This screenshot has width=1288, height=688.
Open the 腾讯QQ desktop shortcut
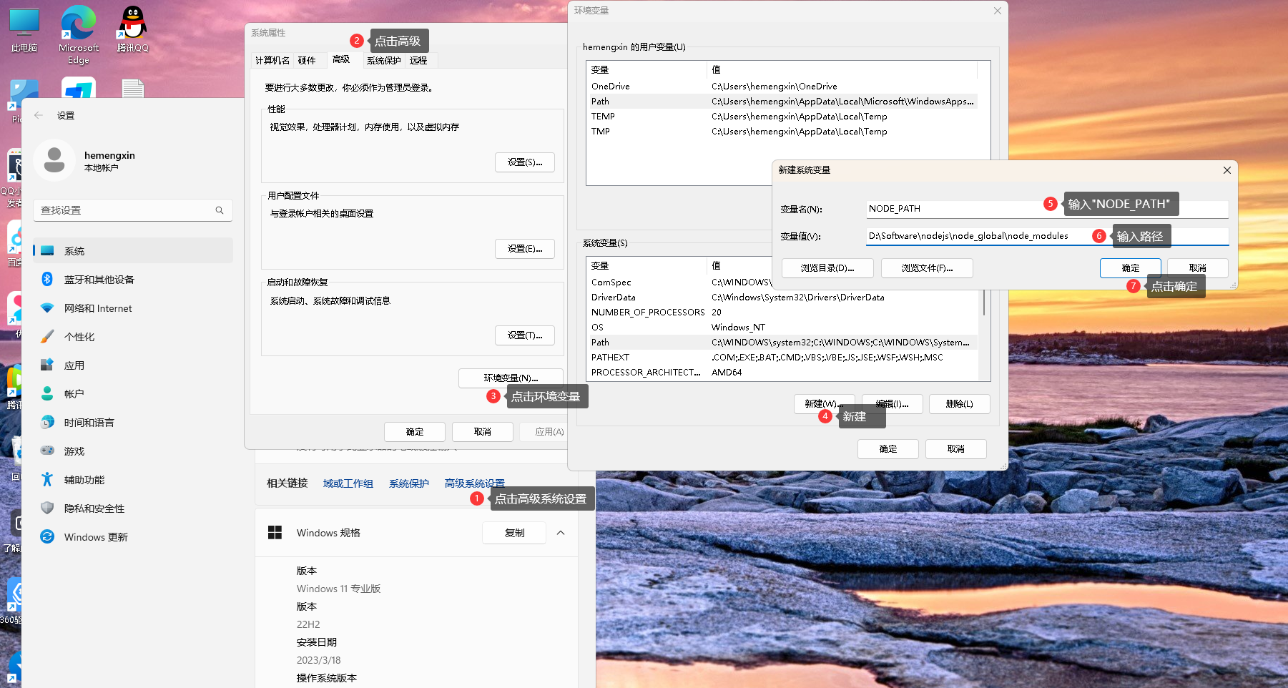[x=133, y=30]
